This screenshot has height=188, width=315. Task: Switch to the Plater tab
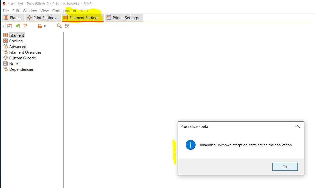click(13, 18)
